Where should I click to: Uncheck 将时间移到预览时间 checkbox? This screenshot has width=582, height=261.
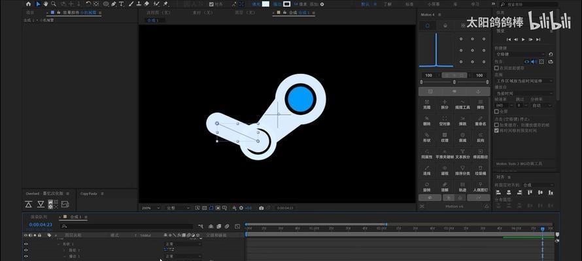click(496, 130)
